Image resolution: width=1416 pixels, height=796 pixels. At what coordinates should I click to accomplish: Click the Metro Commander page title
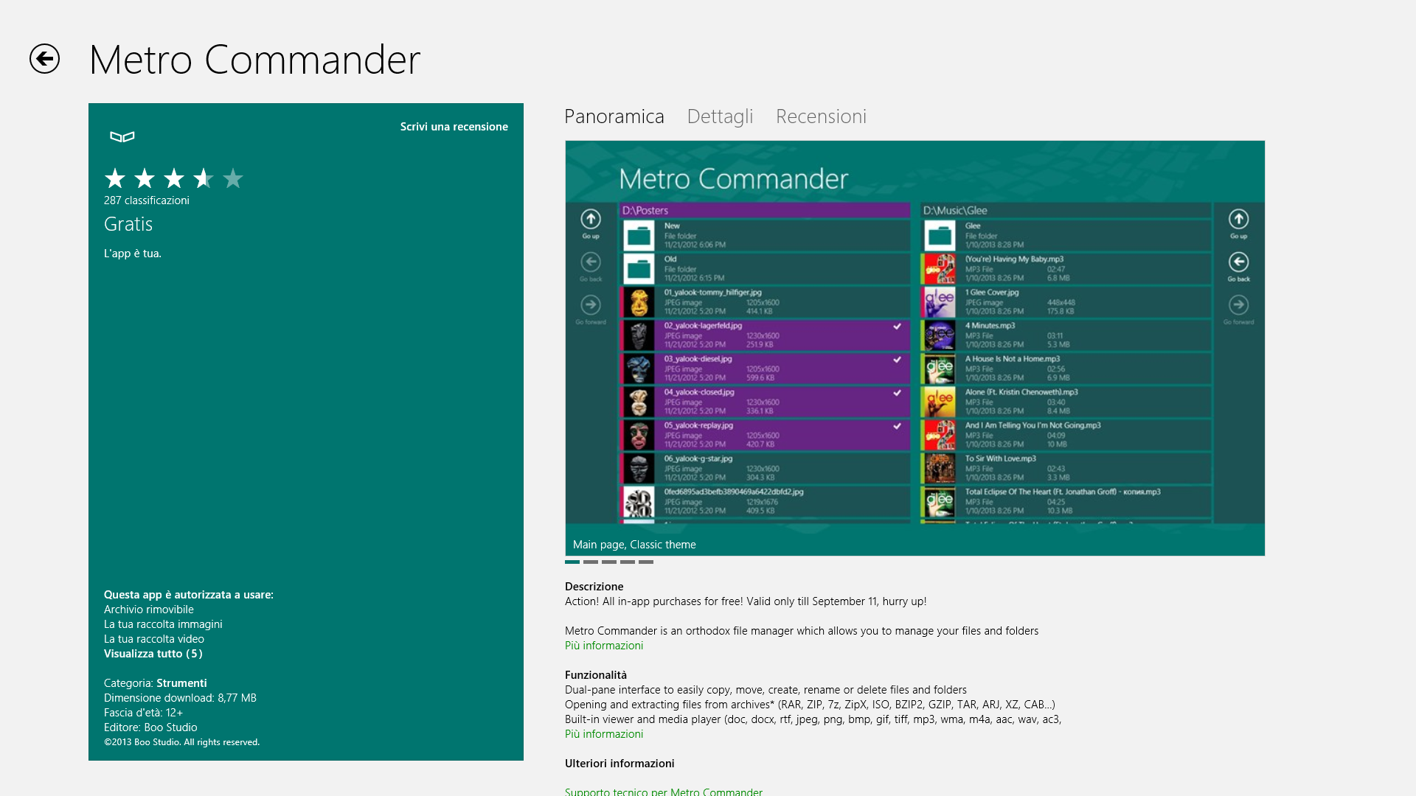tap(254, 60)
